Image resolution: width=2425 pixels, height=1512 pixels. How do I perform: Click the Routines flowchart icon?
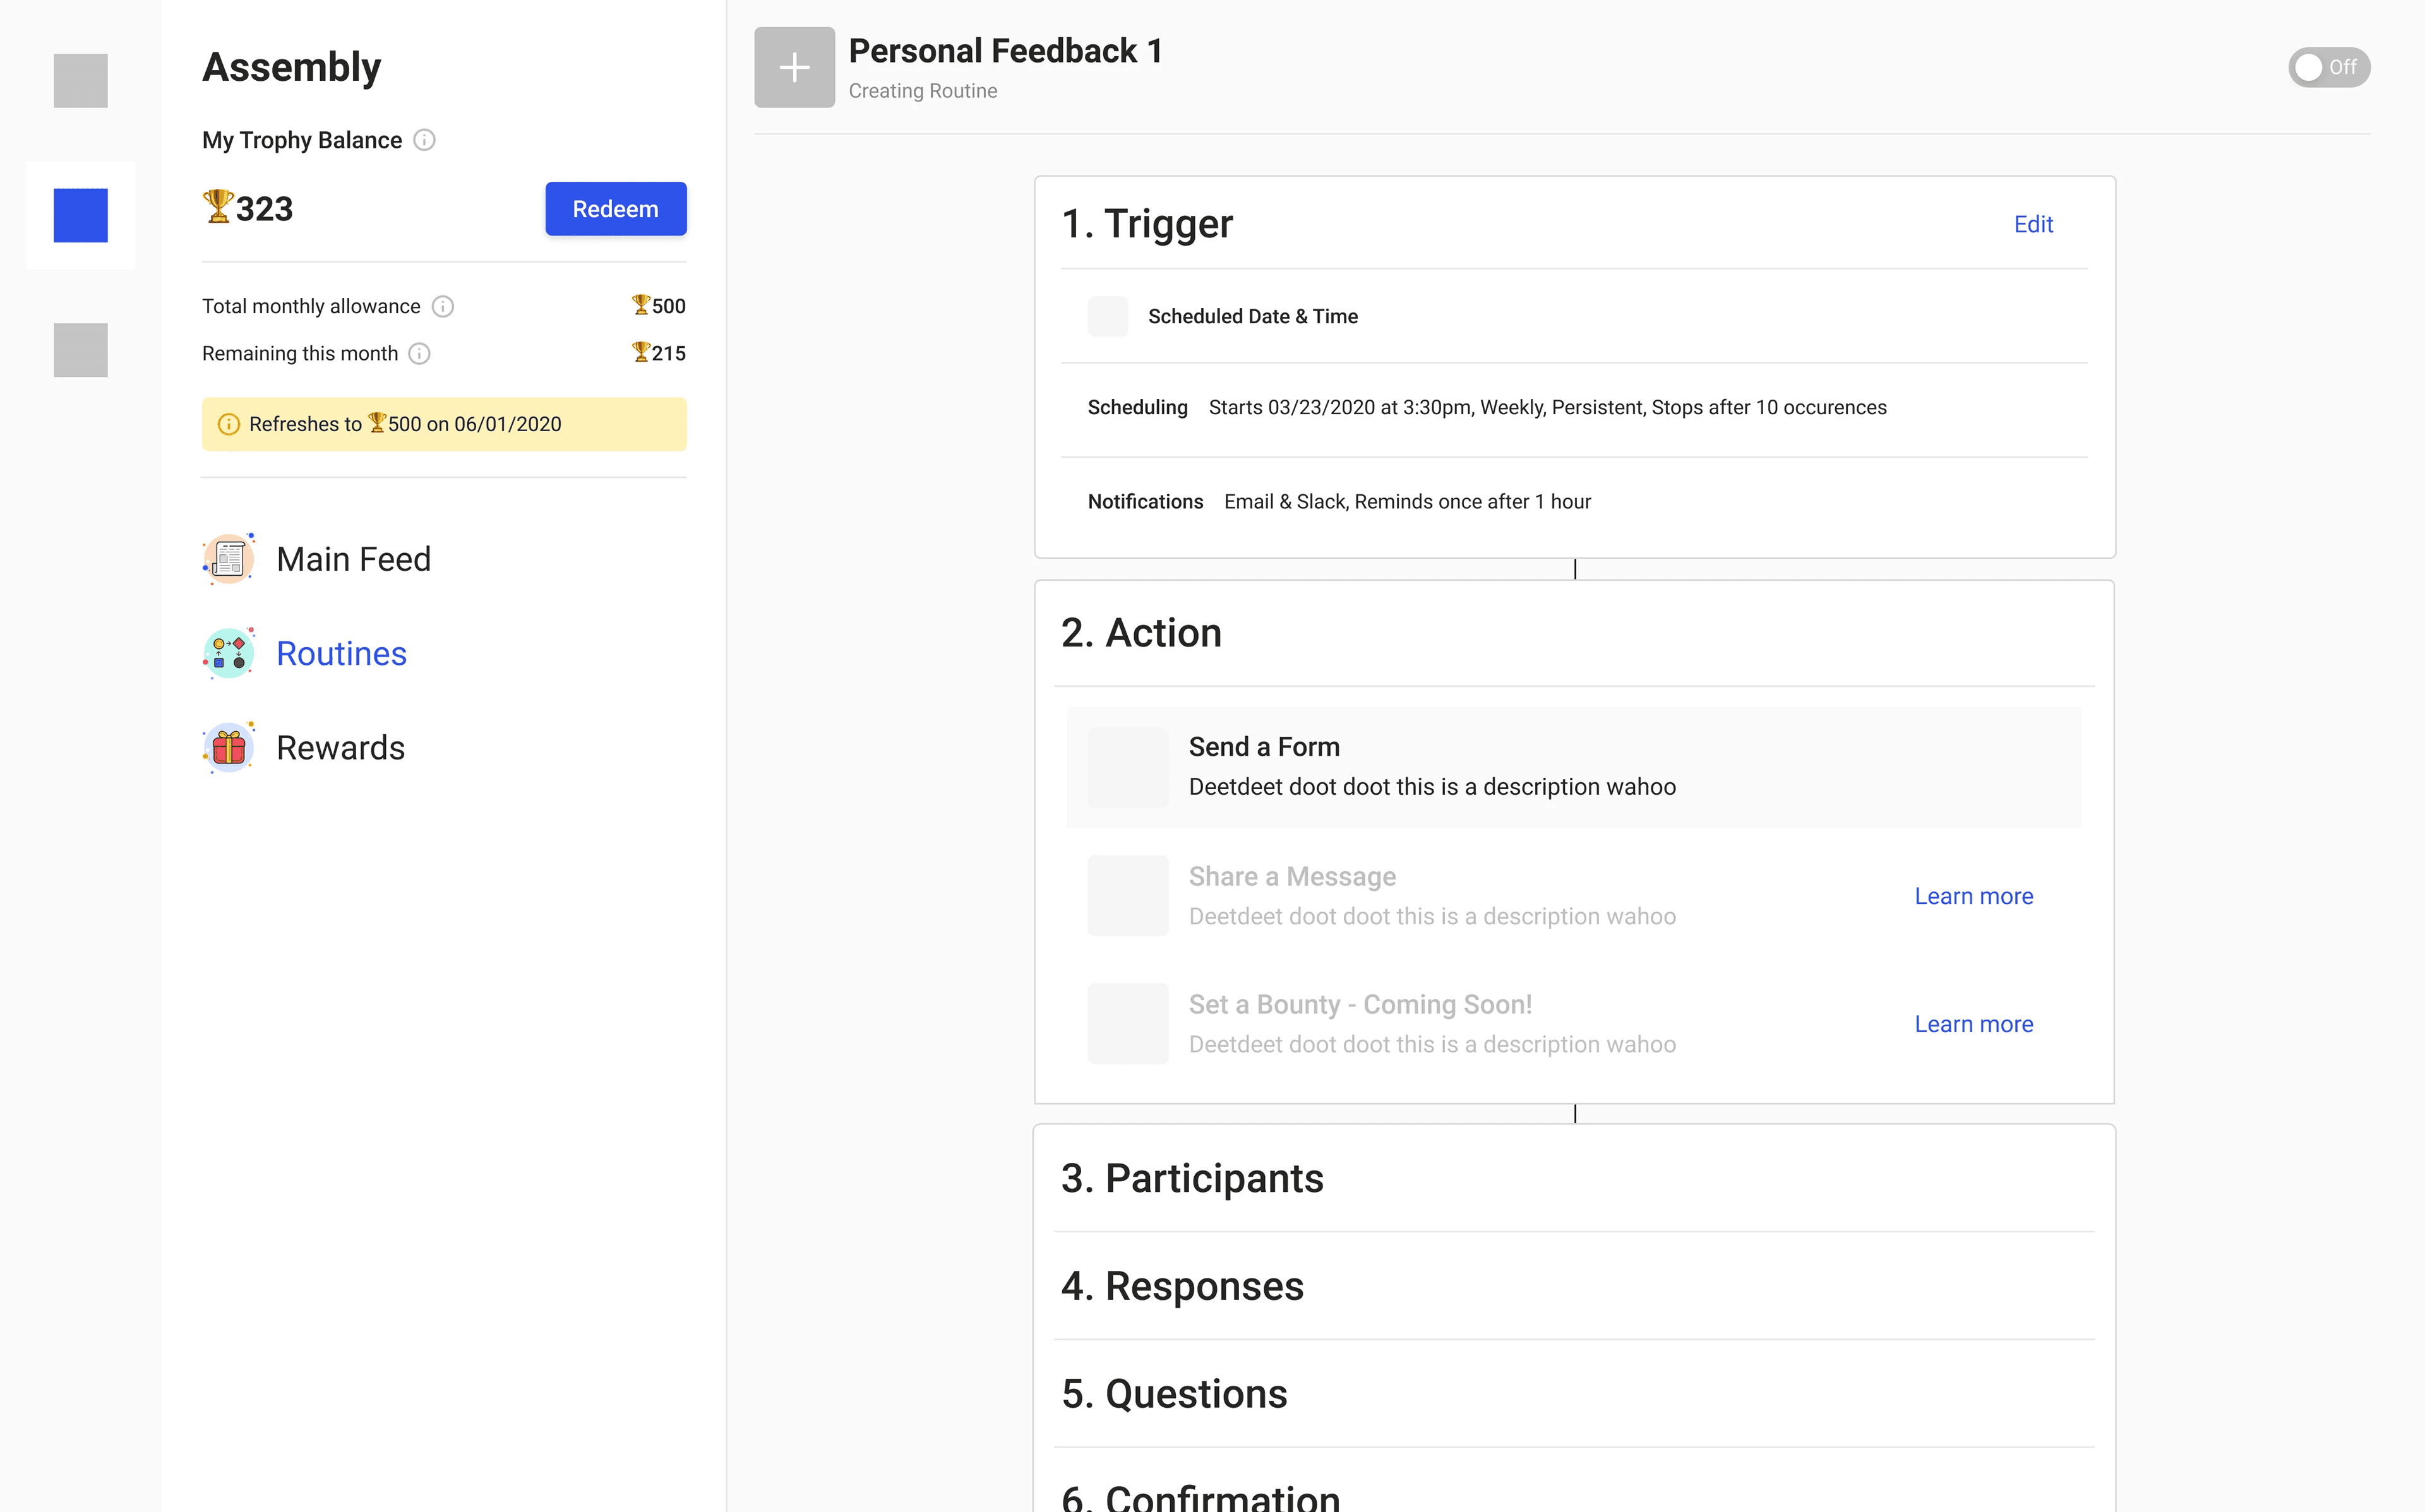(229, 653)
